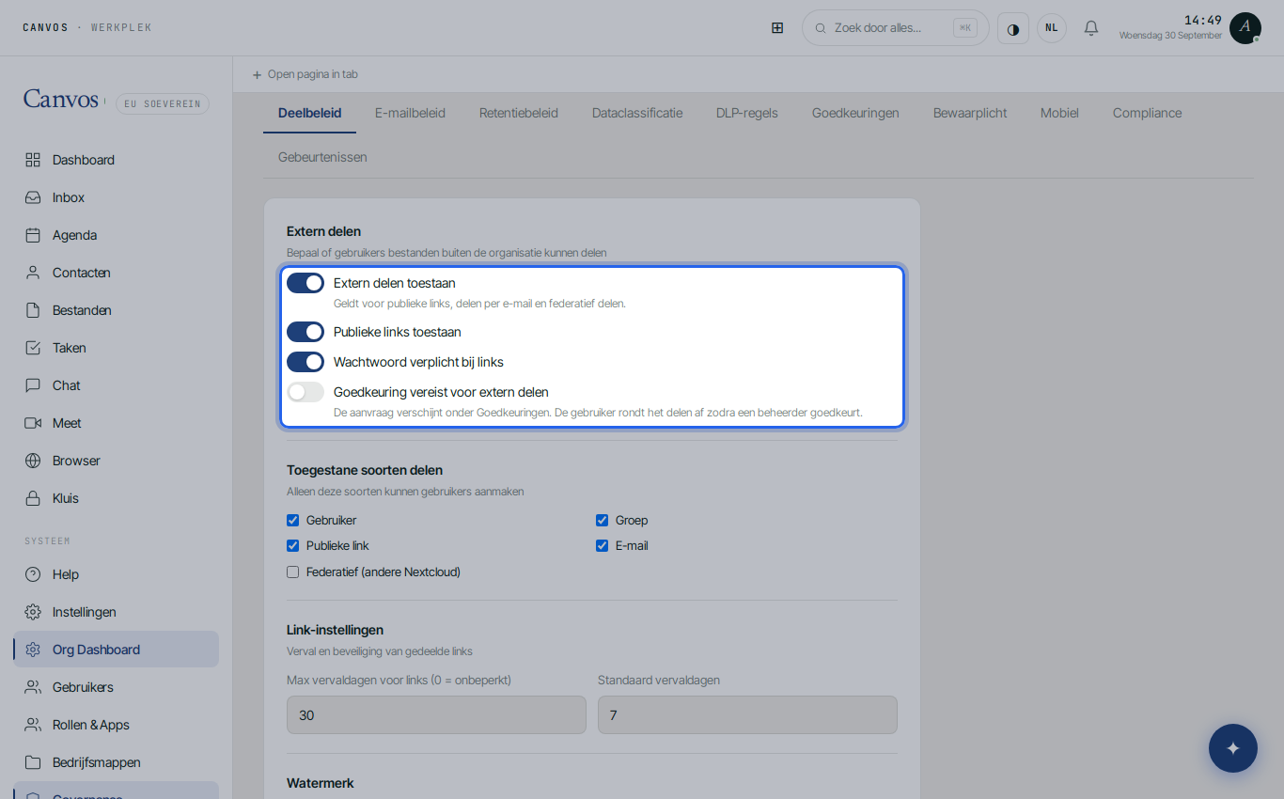Open the Instellingen gear icon
Screen dimensions: 1284x799
coord(33,612)
